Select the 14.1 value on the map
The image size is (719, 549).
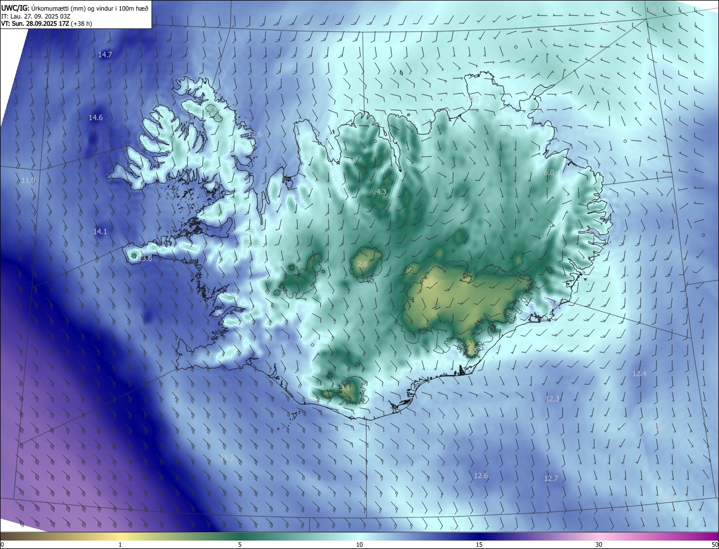[x=100, y=231]
